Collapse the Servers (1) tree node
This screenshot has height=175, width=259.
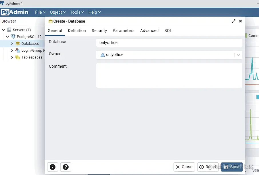pyautogui.click(x=3, y=30)
